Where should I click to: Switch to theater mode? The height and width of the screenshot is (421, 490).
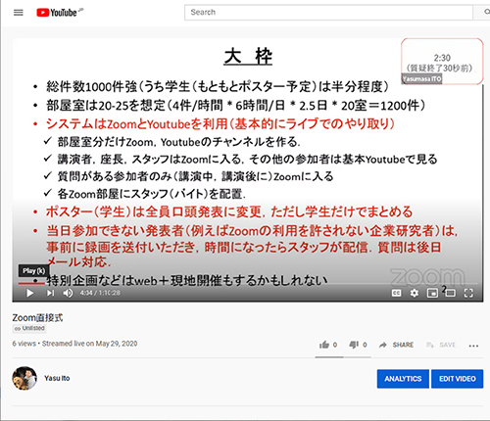coord(450,293)
